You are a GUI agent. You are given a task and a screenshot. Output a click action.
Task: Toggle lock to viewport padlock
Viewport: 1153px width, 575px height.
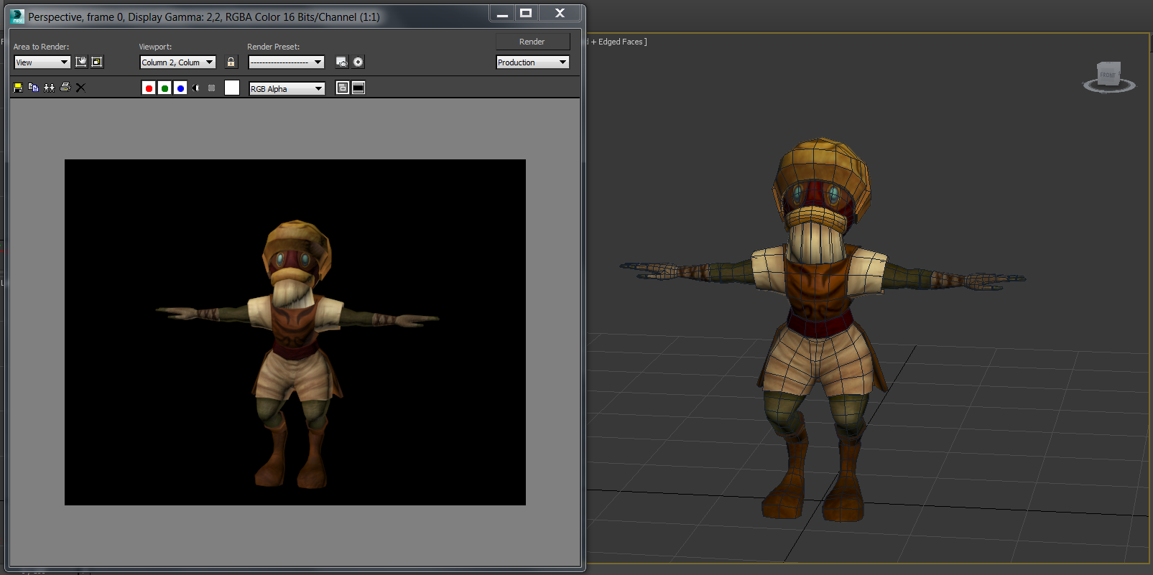231,62
